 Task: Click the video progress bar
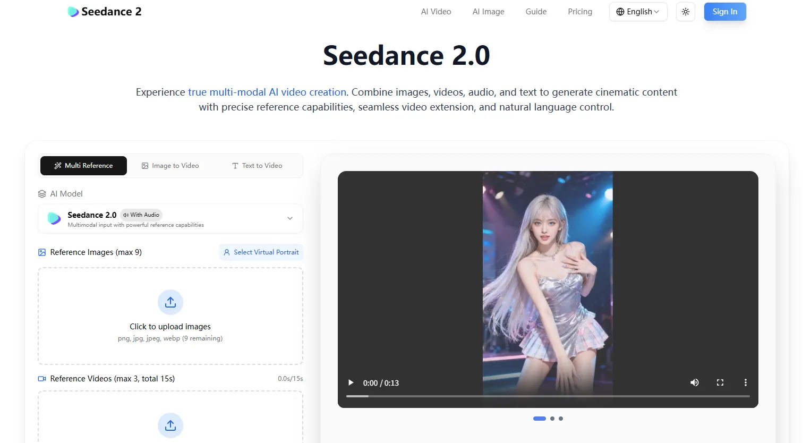click(x=548, y=396)
